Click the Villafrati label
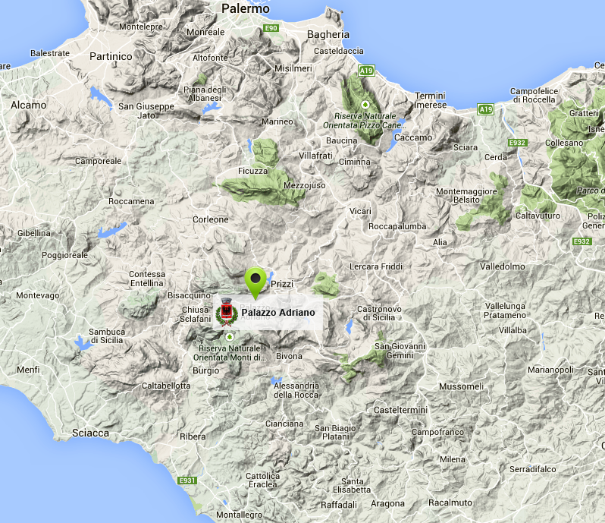This screenshot has height=523, width=605. pos(315,156)
